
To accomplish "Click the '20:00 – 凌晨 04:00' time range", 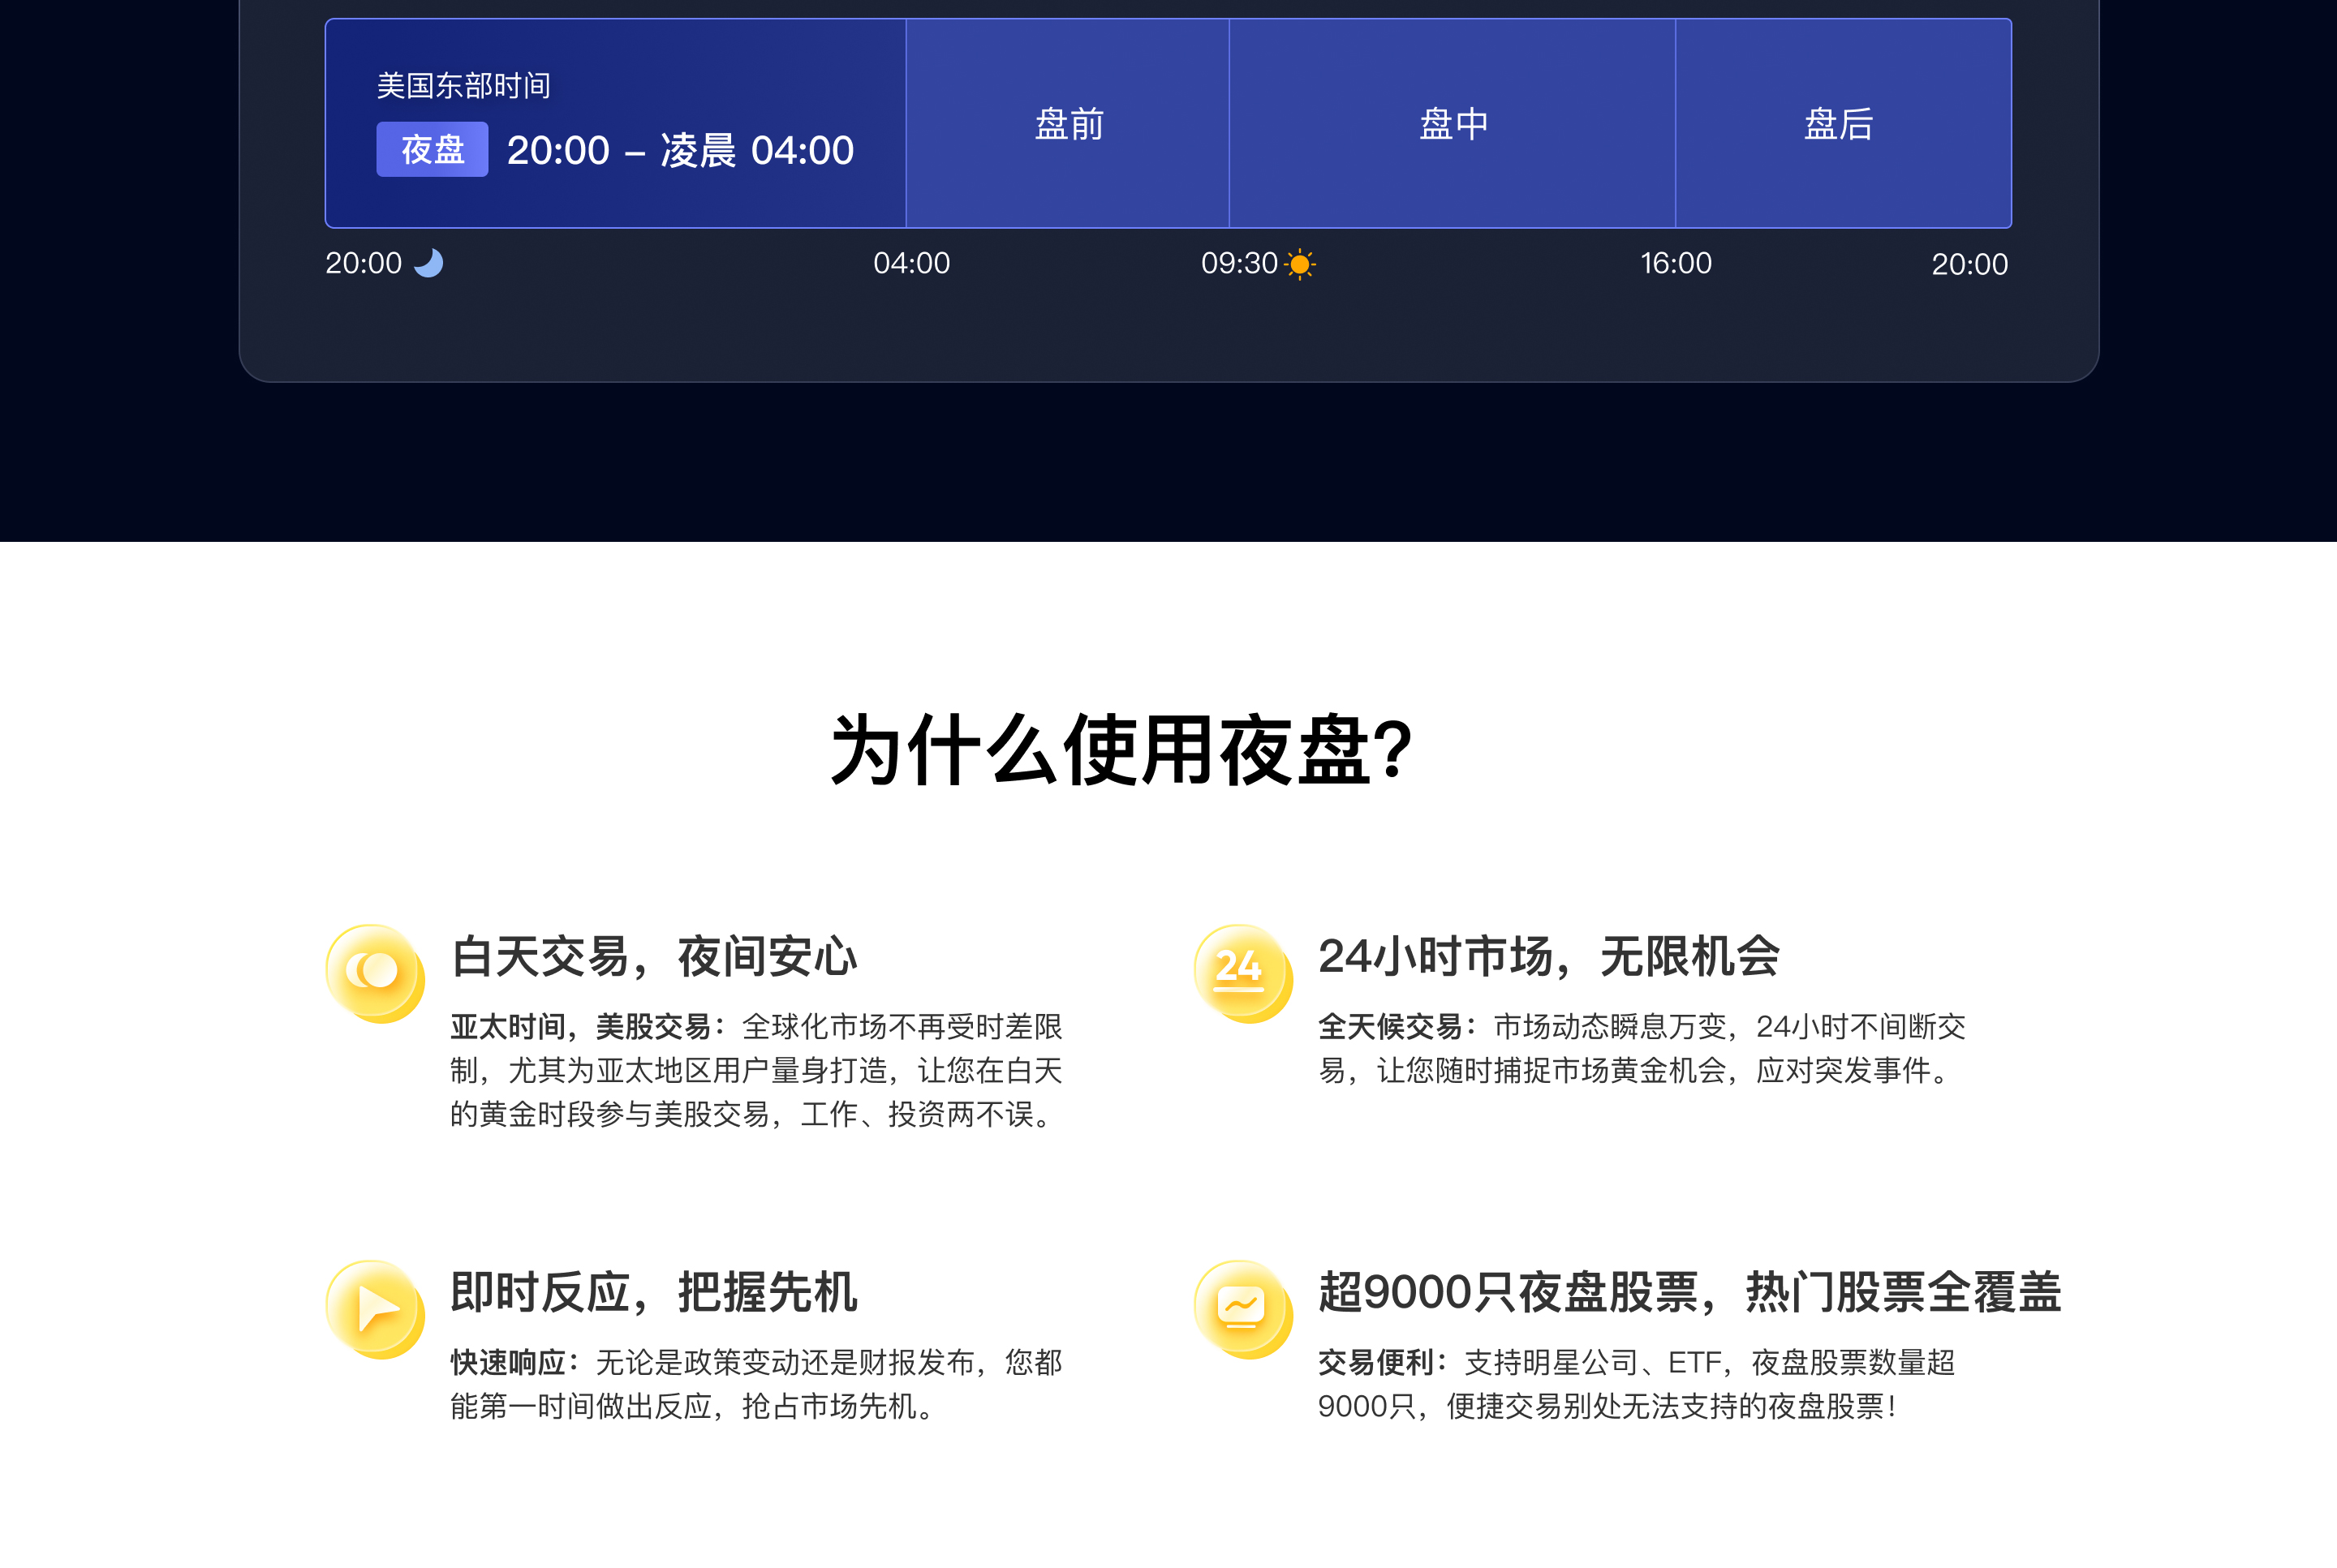I will coord(680,150).
